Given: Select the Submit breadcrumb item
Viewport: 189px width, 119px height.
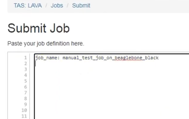Looking at the screenshot, I should [81, 6].
